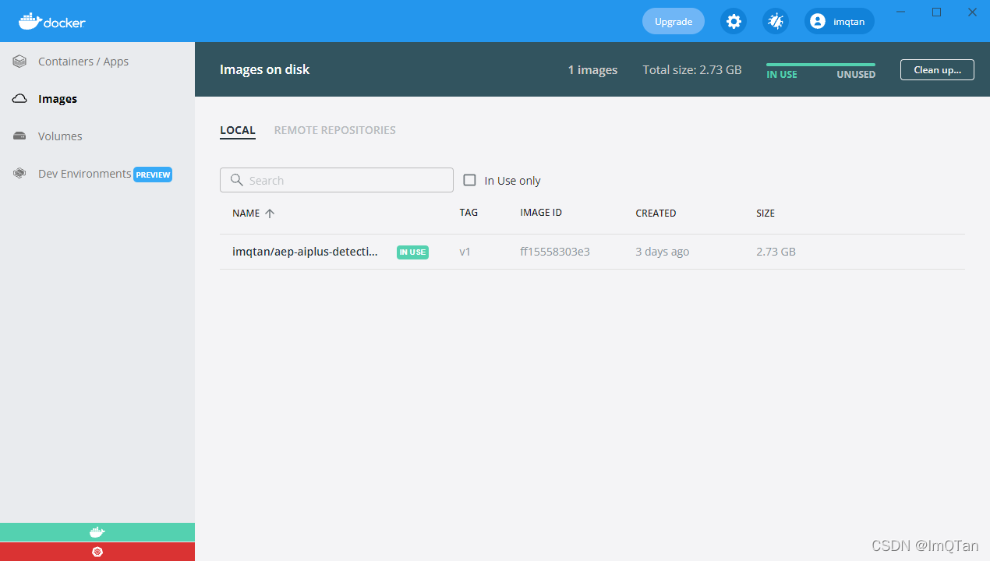The height and width of the screenshot is (561, 990).
Task: Sort by the CREATED column header
Action: (x=656, y=213)
